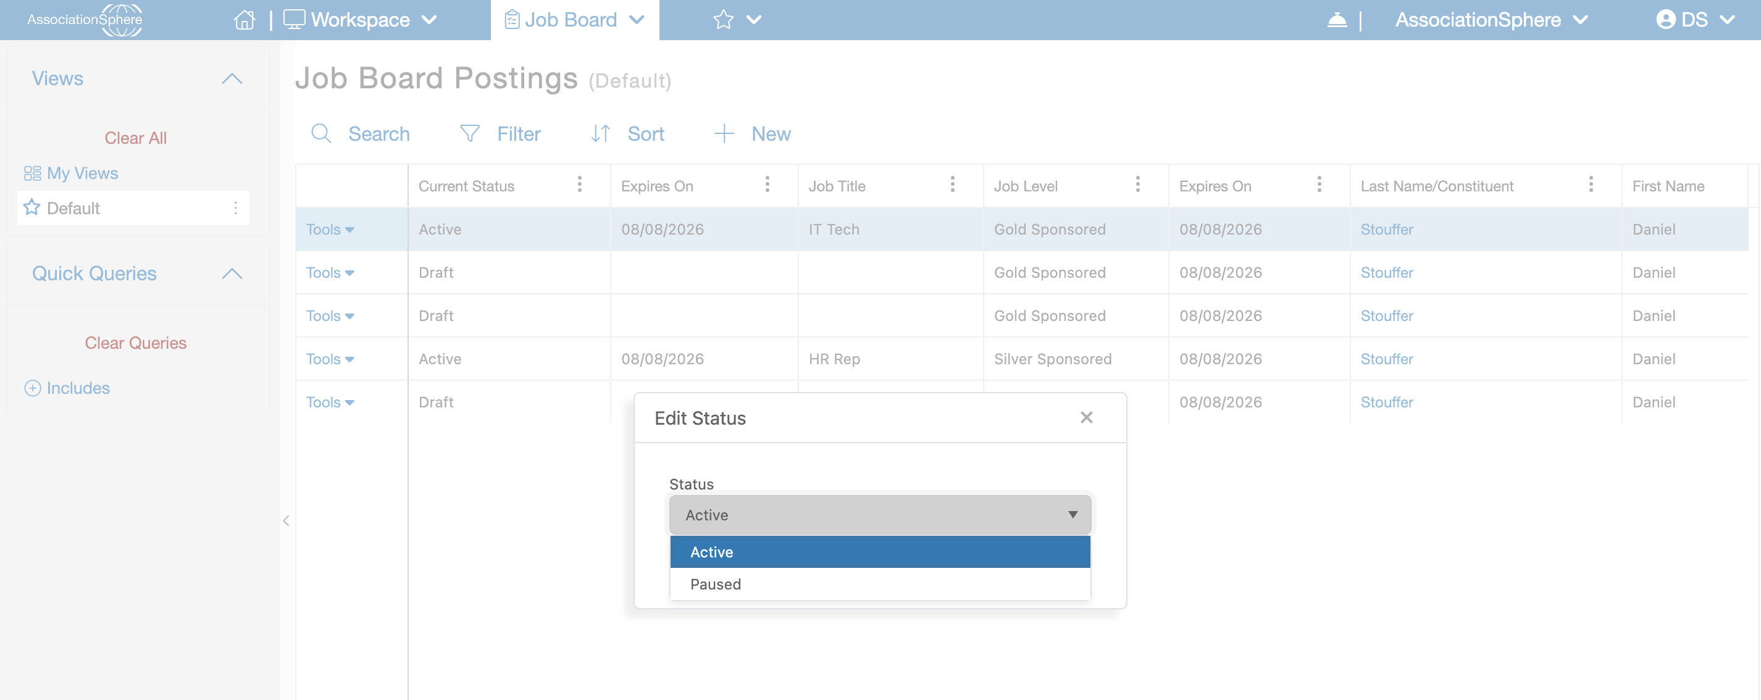1761x700 pixels.
Task: Open the DS user profile icon
Action: [x=1665, y=20]
